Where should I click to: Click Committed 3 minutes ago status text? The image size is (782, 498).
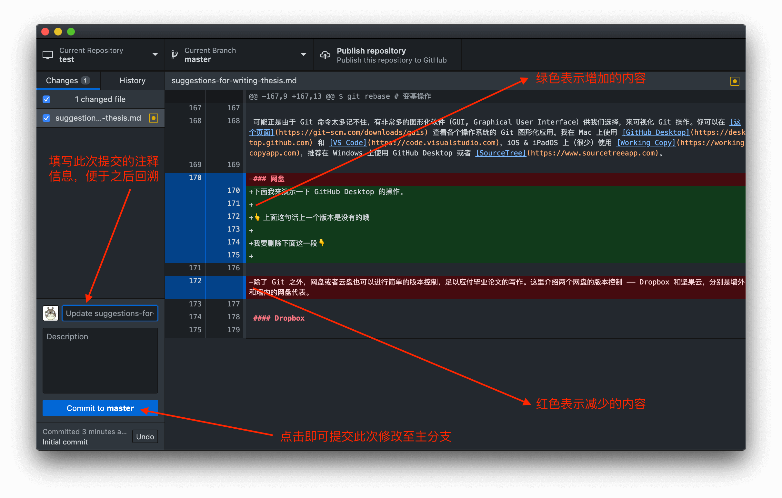pos(85,432)
